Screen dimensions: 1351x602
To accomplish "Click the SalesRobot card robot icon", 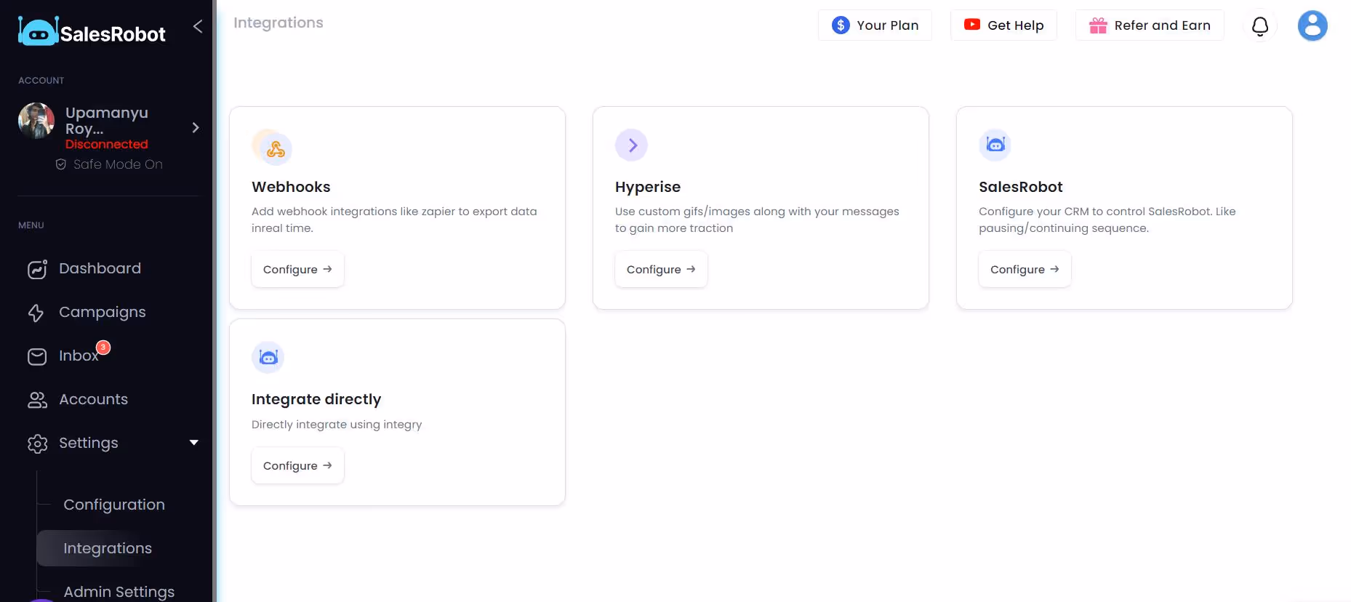I will point(995,145).
